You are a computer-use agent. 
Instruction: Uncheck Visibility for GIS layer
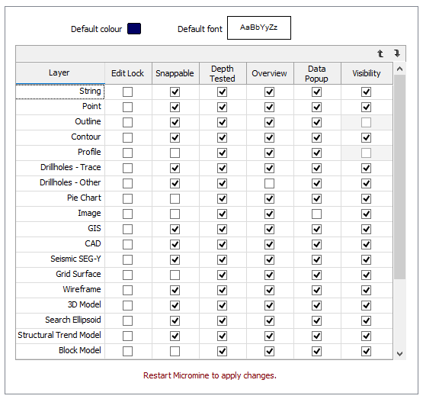pos(366,229)
